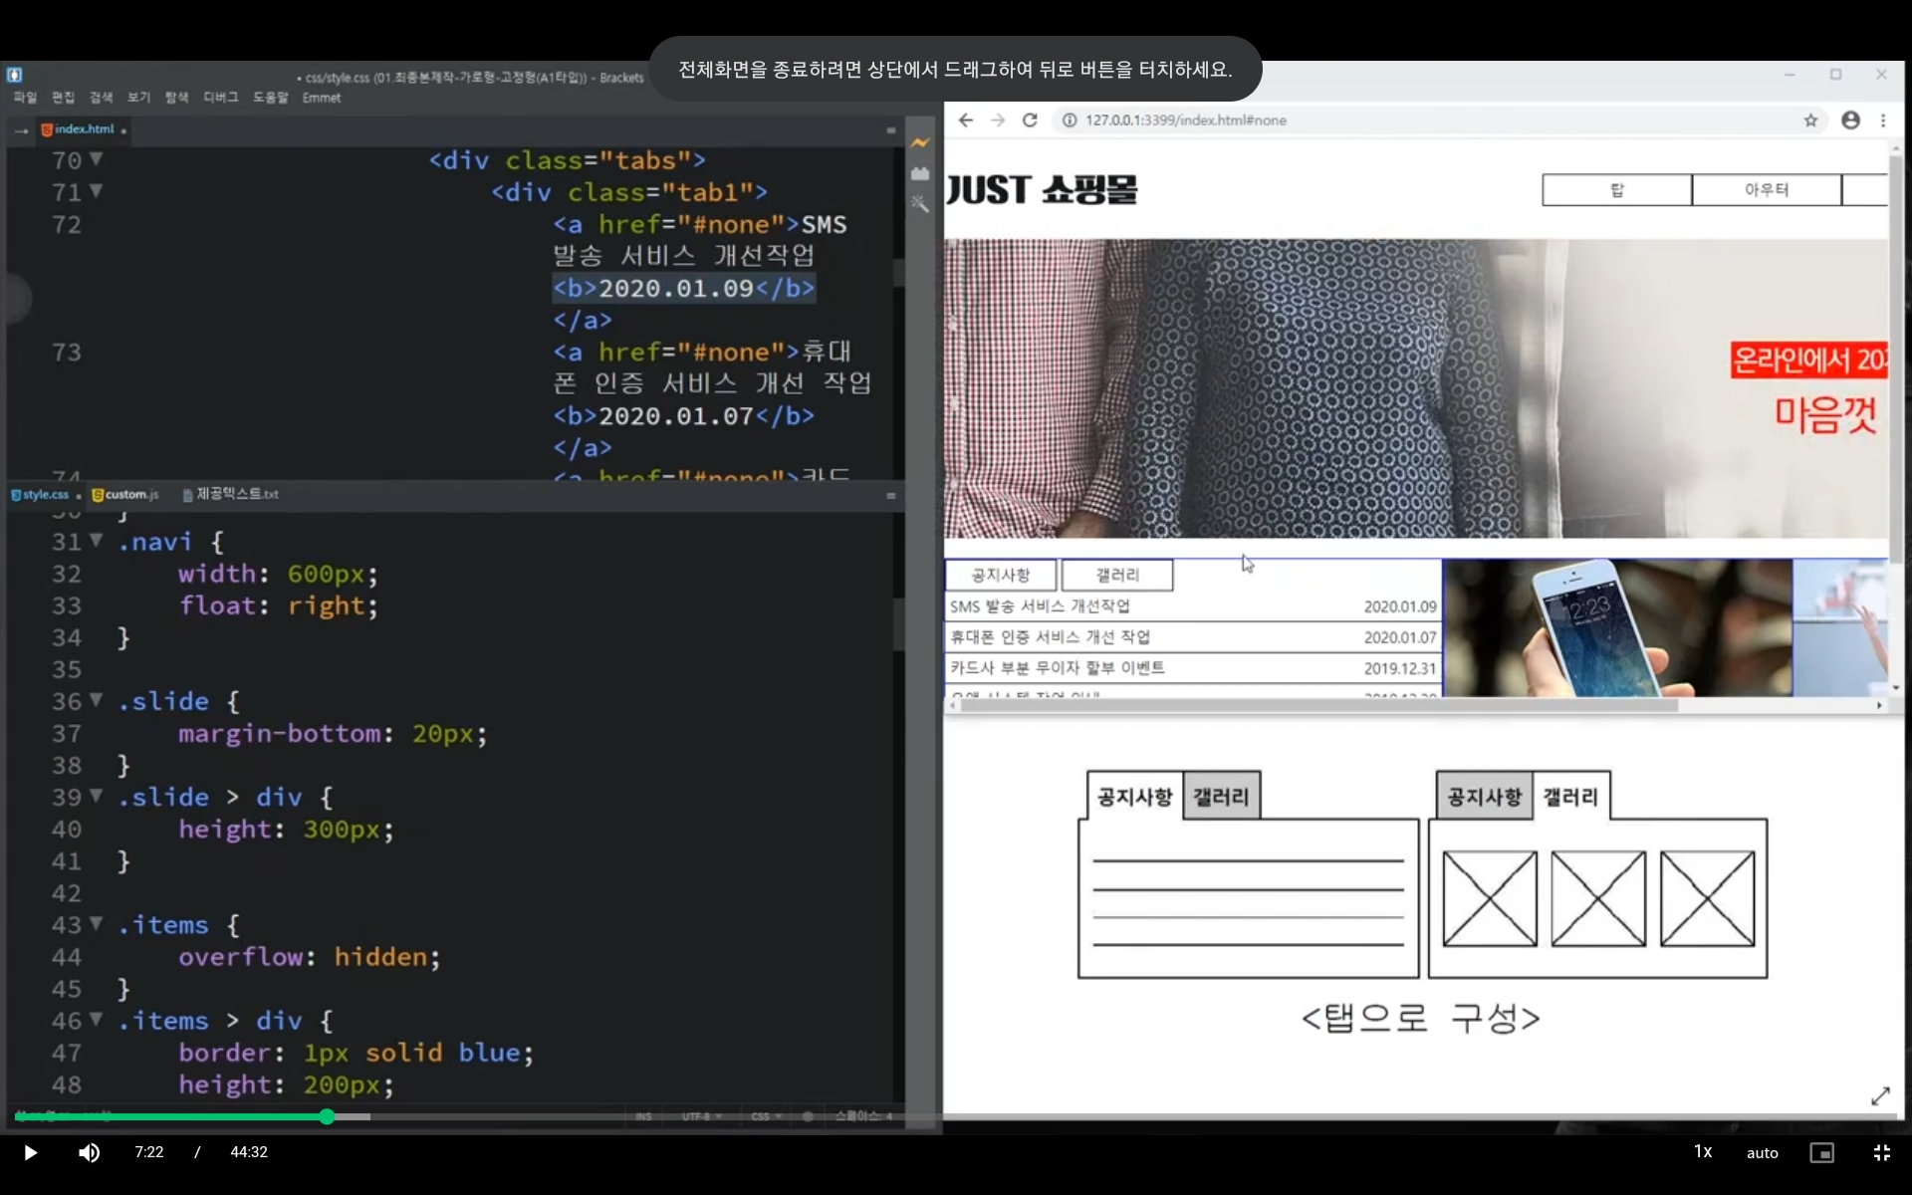
Task: Open the browser profile account icon
Action: (x=1850, y=120)
